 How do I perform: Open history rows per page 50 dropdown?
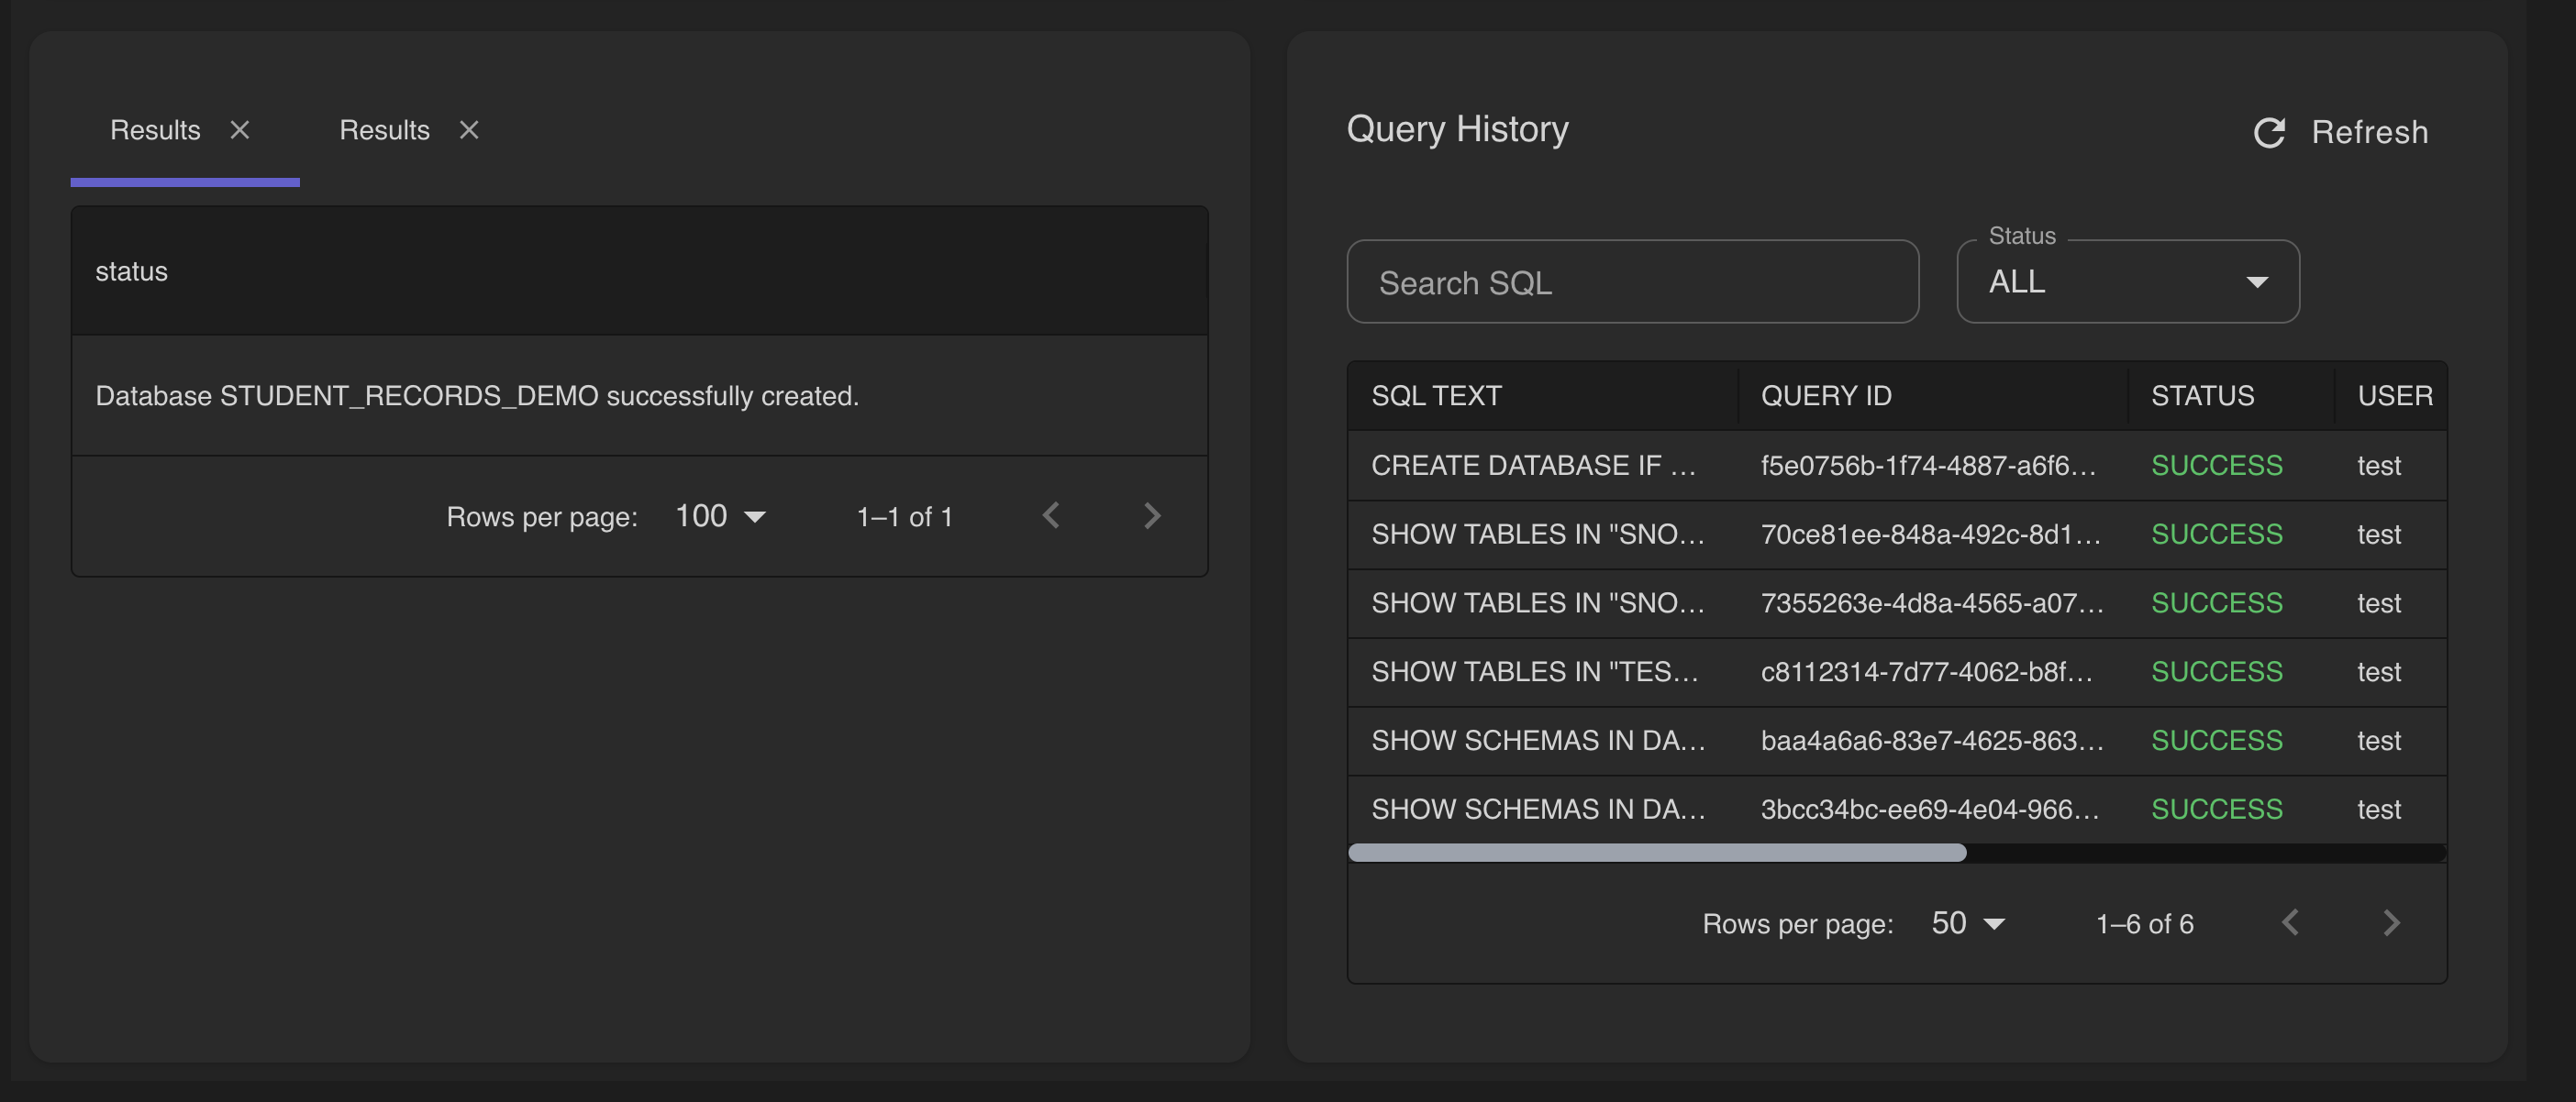[1968, 923]
